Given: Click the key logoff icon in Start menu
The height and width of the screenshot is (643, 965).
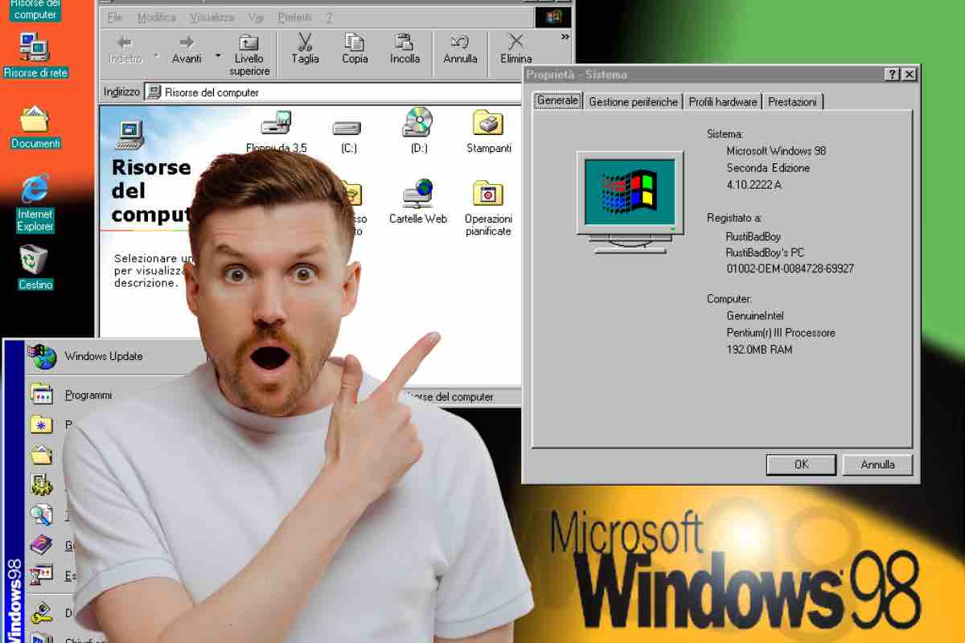Looking at the screenshot, I should coord(41,614).
